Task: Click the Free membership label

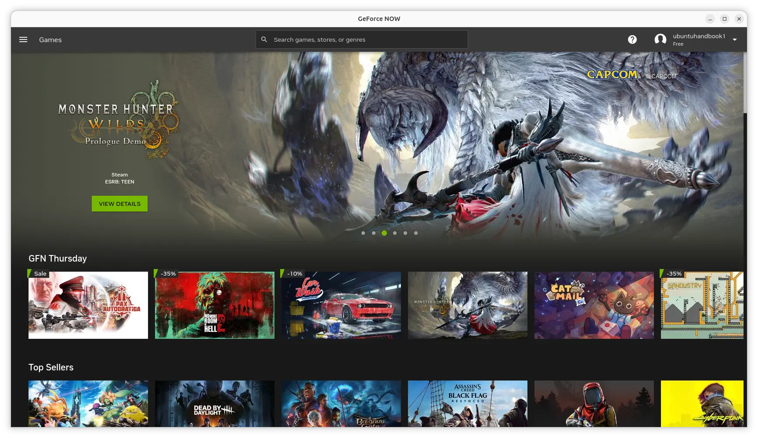Action: coord(678,44)
